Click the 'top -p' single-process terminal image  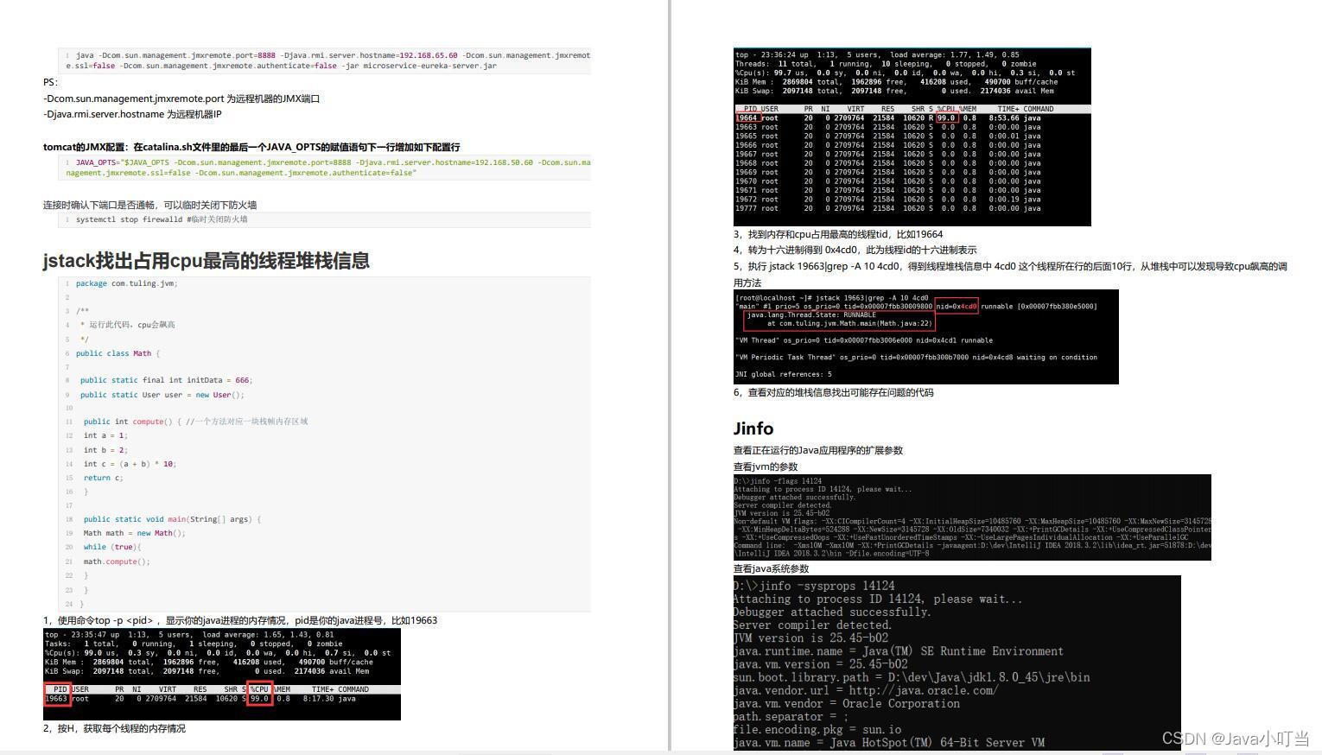click(x=222, y=675)
